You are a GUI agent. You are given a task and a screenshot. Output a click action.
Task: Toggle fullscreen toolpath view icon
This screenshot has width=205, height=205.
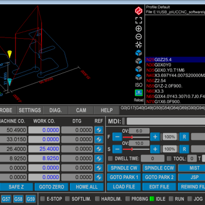tap(139, 20)
